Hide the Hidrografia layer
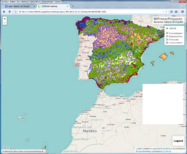This screenshot has height=154, width=187. tap(167, 40)
